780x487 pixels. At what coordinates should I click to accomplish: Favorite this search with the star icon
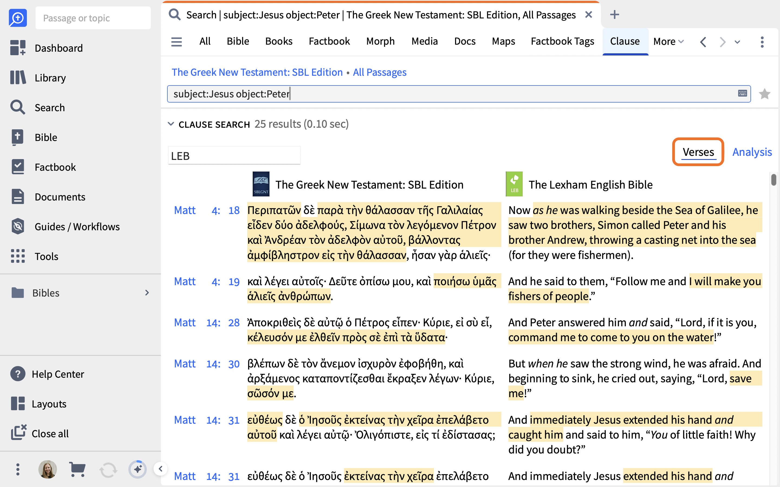(765, 94)
